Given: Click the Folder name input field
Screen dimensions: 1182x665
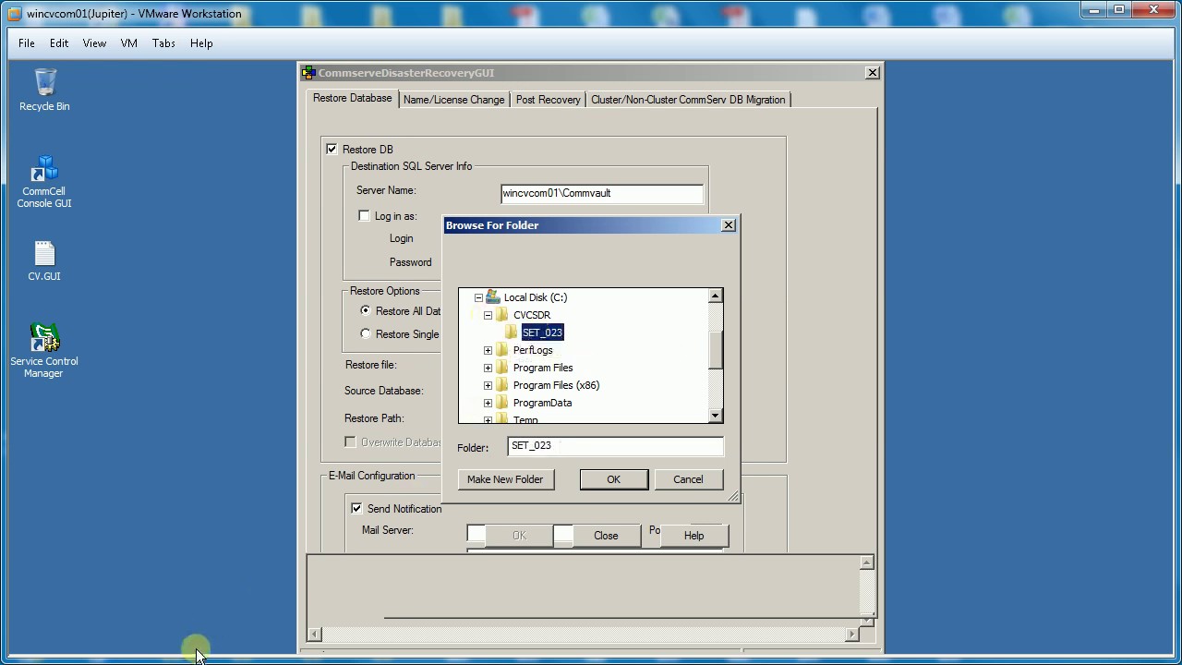Looking at the screenshot, I should [616, 445].
